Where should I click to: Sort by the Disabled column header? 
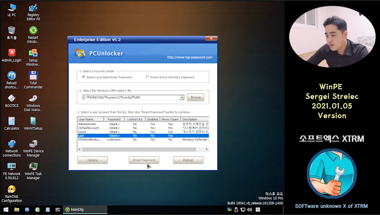pos(152,119)
